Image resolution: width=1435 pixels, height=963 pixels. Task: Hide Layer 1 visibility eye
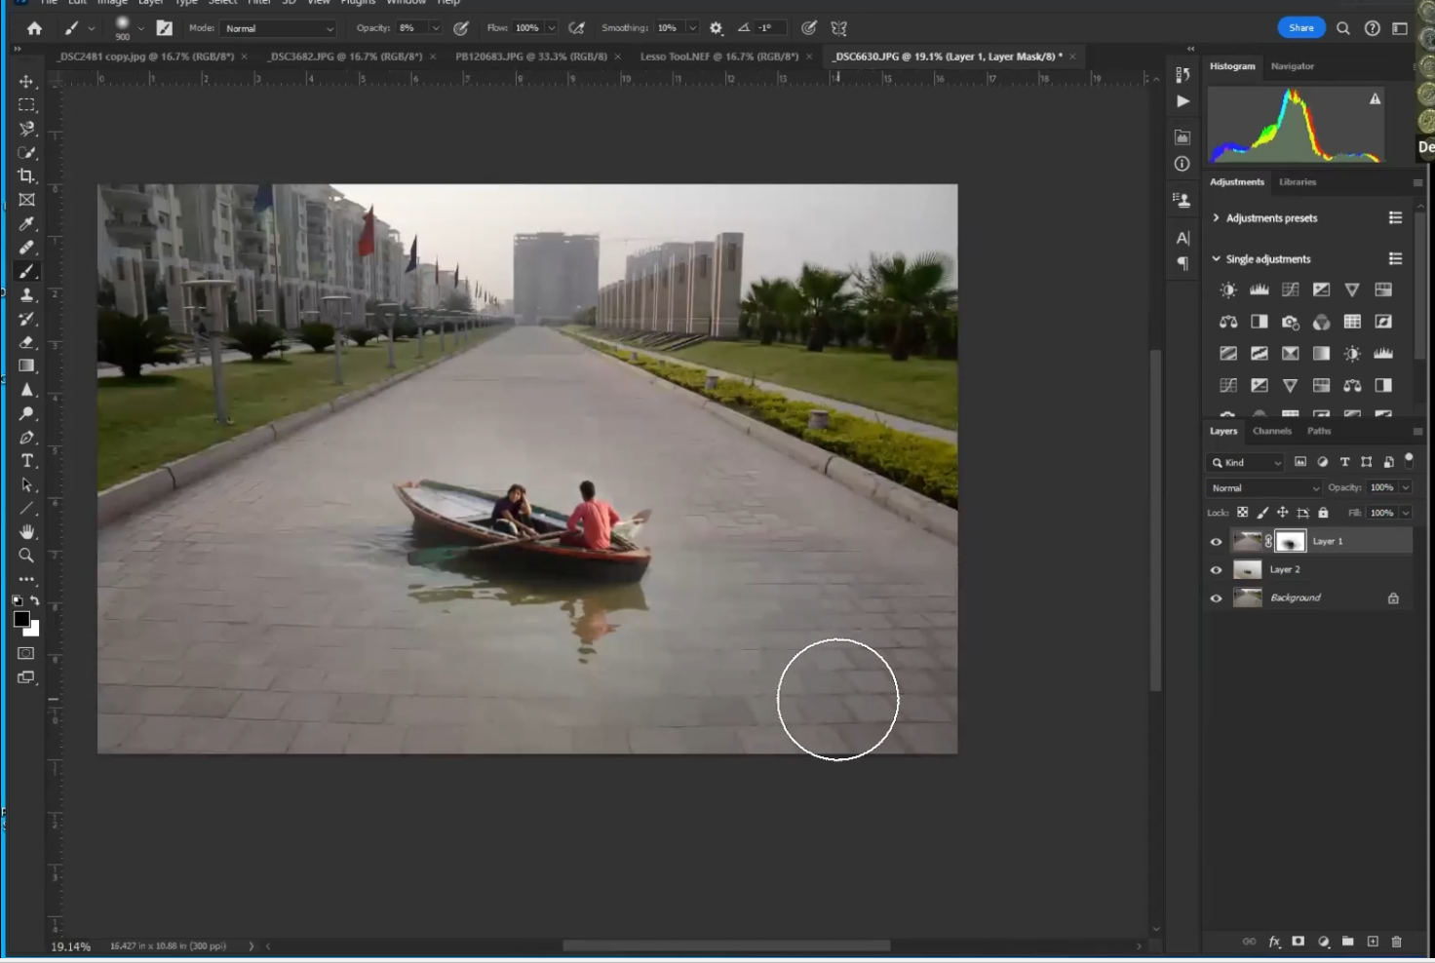pyautogui.click(x=1216, y=542)
